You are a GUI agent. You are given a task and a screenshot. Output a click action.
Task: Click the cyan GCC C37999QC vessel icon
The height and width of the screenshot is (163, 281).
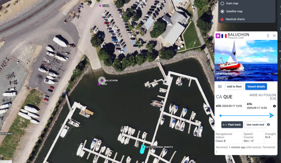142,149
